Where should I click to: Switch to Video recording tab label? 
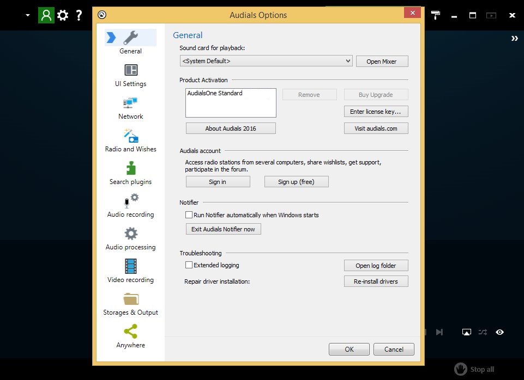pos(131,280)
